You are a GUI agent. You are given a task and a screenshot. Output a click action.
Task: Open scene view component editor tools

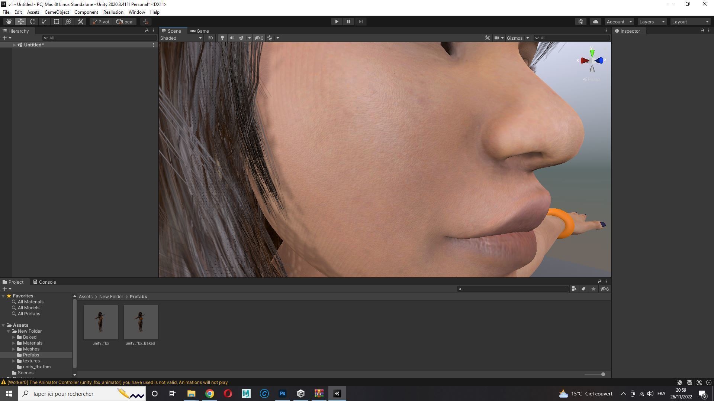[487, 38]
